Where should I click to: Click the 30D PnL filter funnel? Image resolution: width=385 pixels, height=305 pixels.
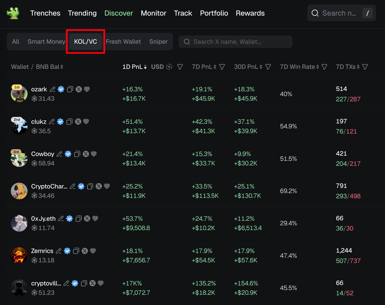[x=268, y=67]
